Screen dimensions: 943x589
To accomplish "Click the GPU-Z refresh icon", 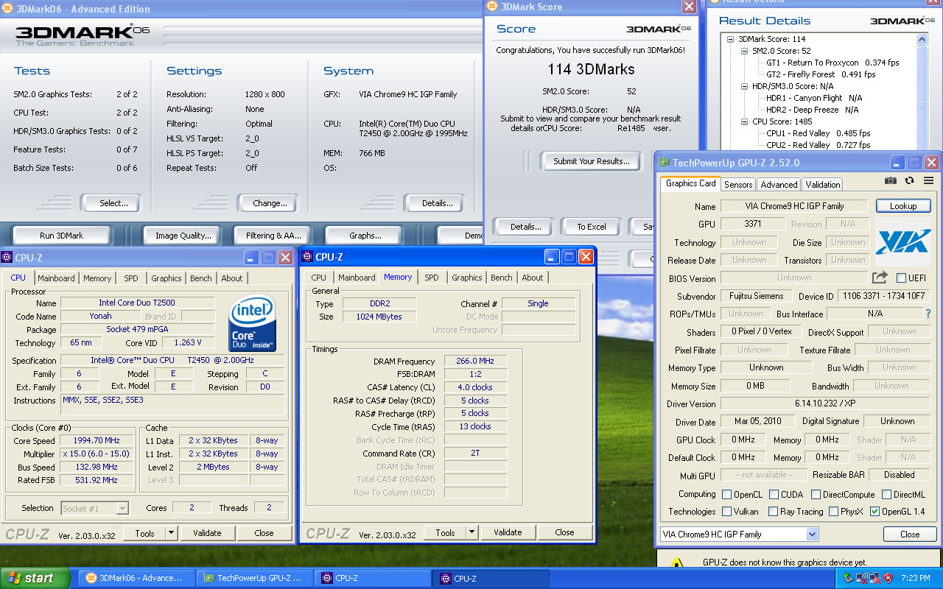I will 910,180.
